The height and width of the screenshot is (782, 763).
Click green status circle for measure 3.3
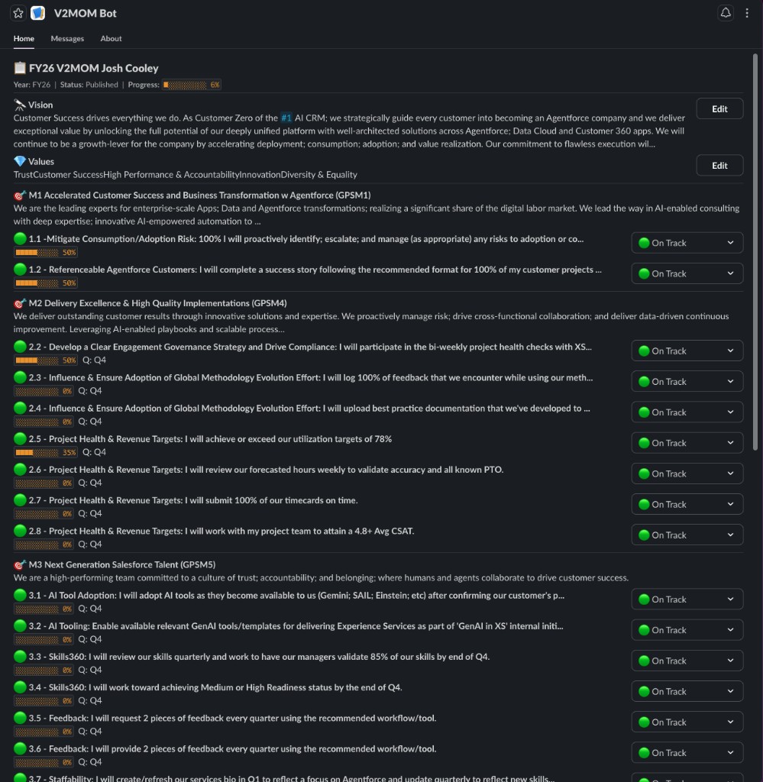[20, 656]
